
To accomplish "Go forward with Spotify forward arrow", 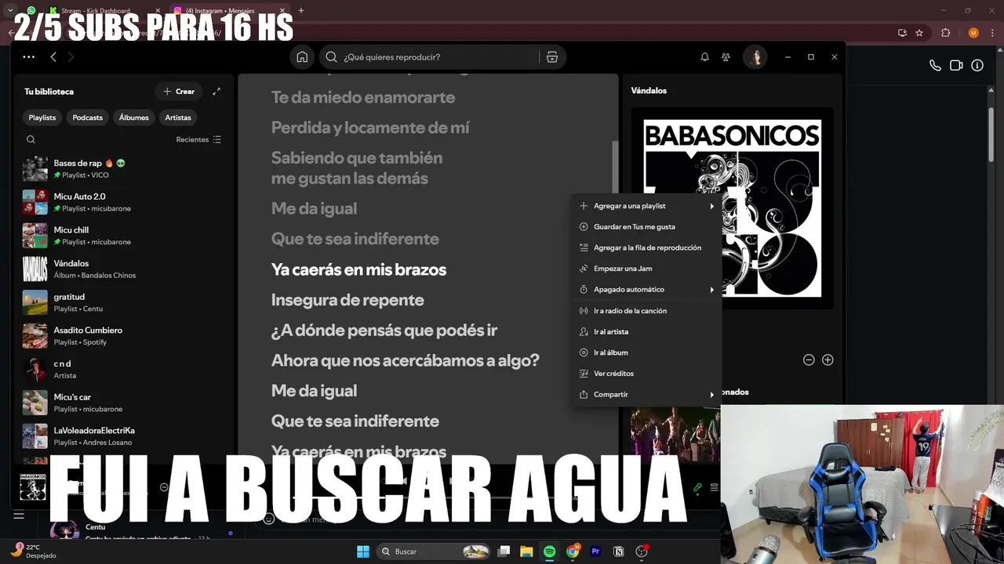I will click(x=71, y=57).
